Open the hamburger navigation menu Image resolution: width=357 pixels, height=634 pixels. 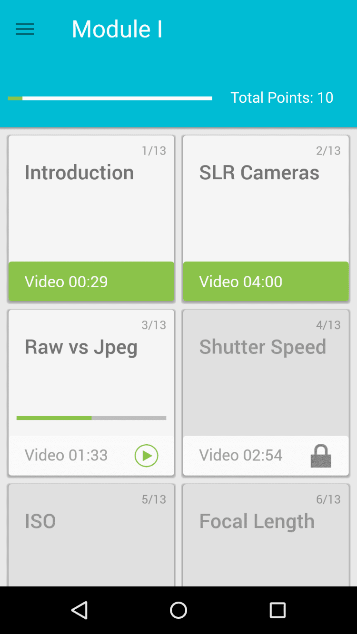[x=25, y=29]
